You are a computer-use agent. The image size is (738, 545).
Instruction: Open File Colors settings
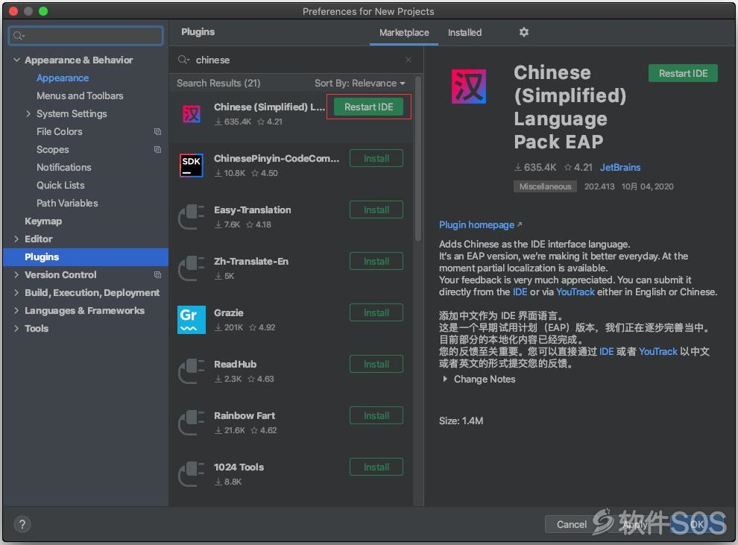tap(60, 131)
